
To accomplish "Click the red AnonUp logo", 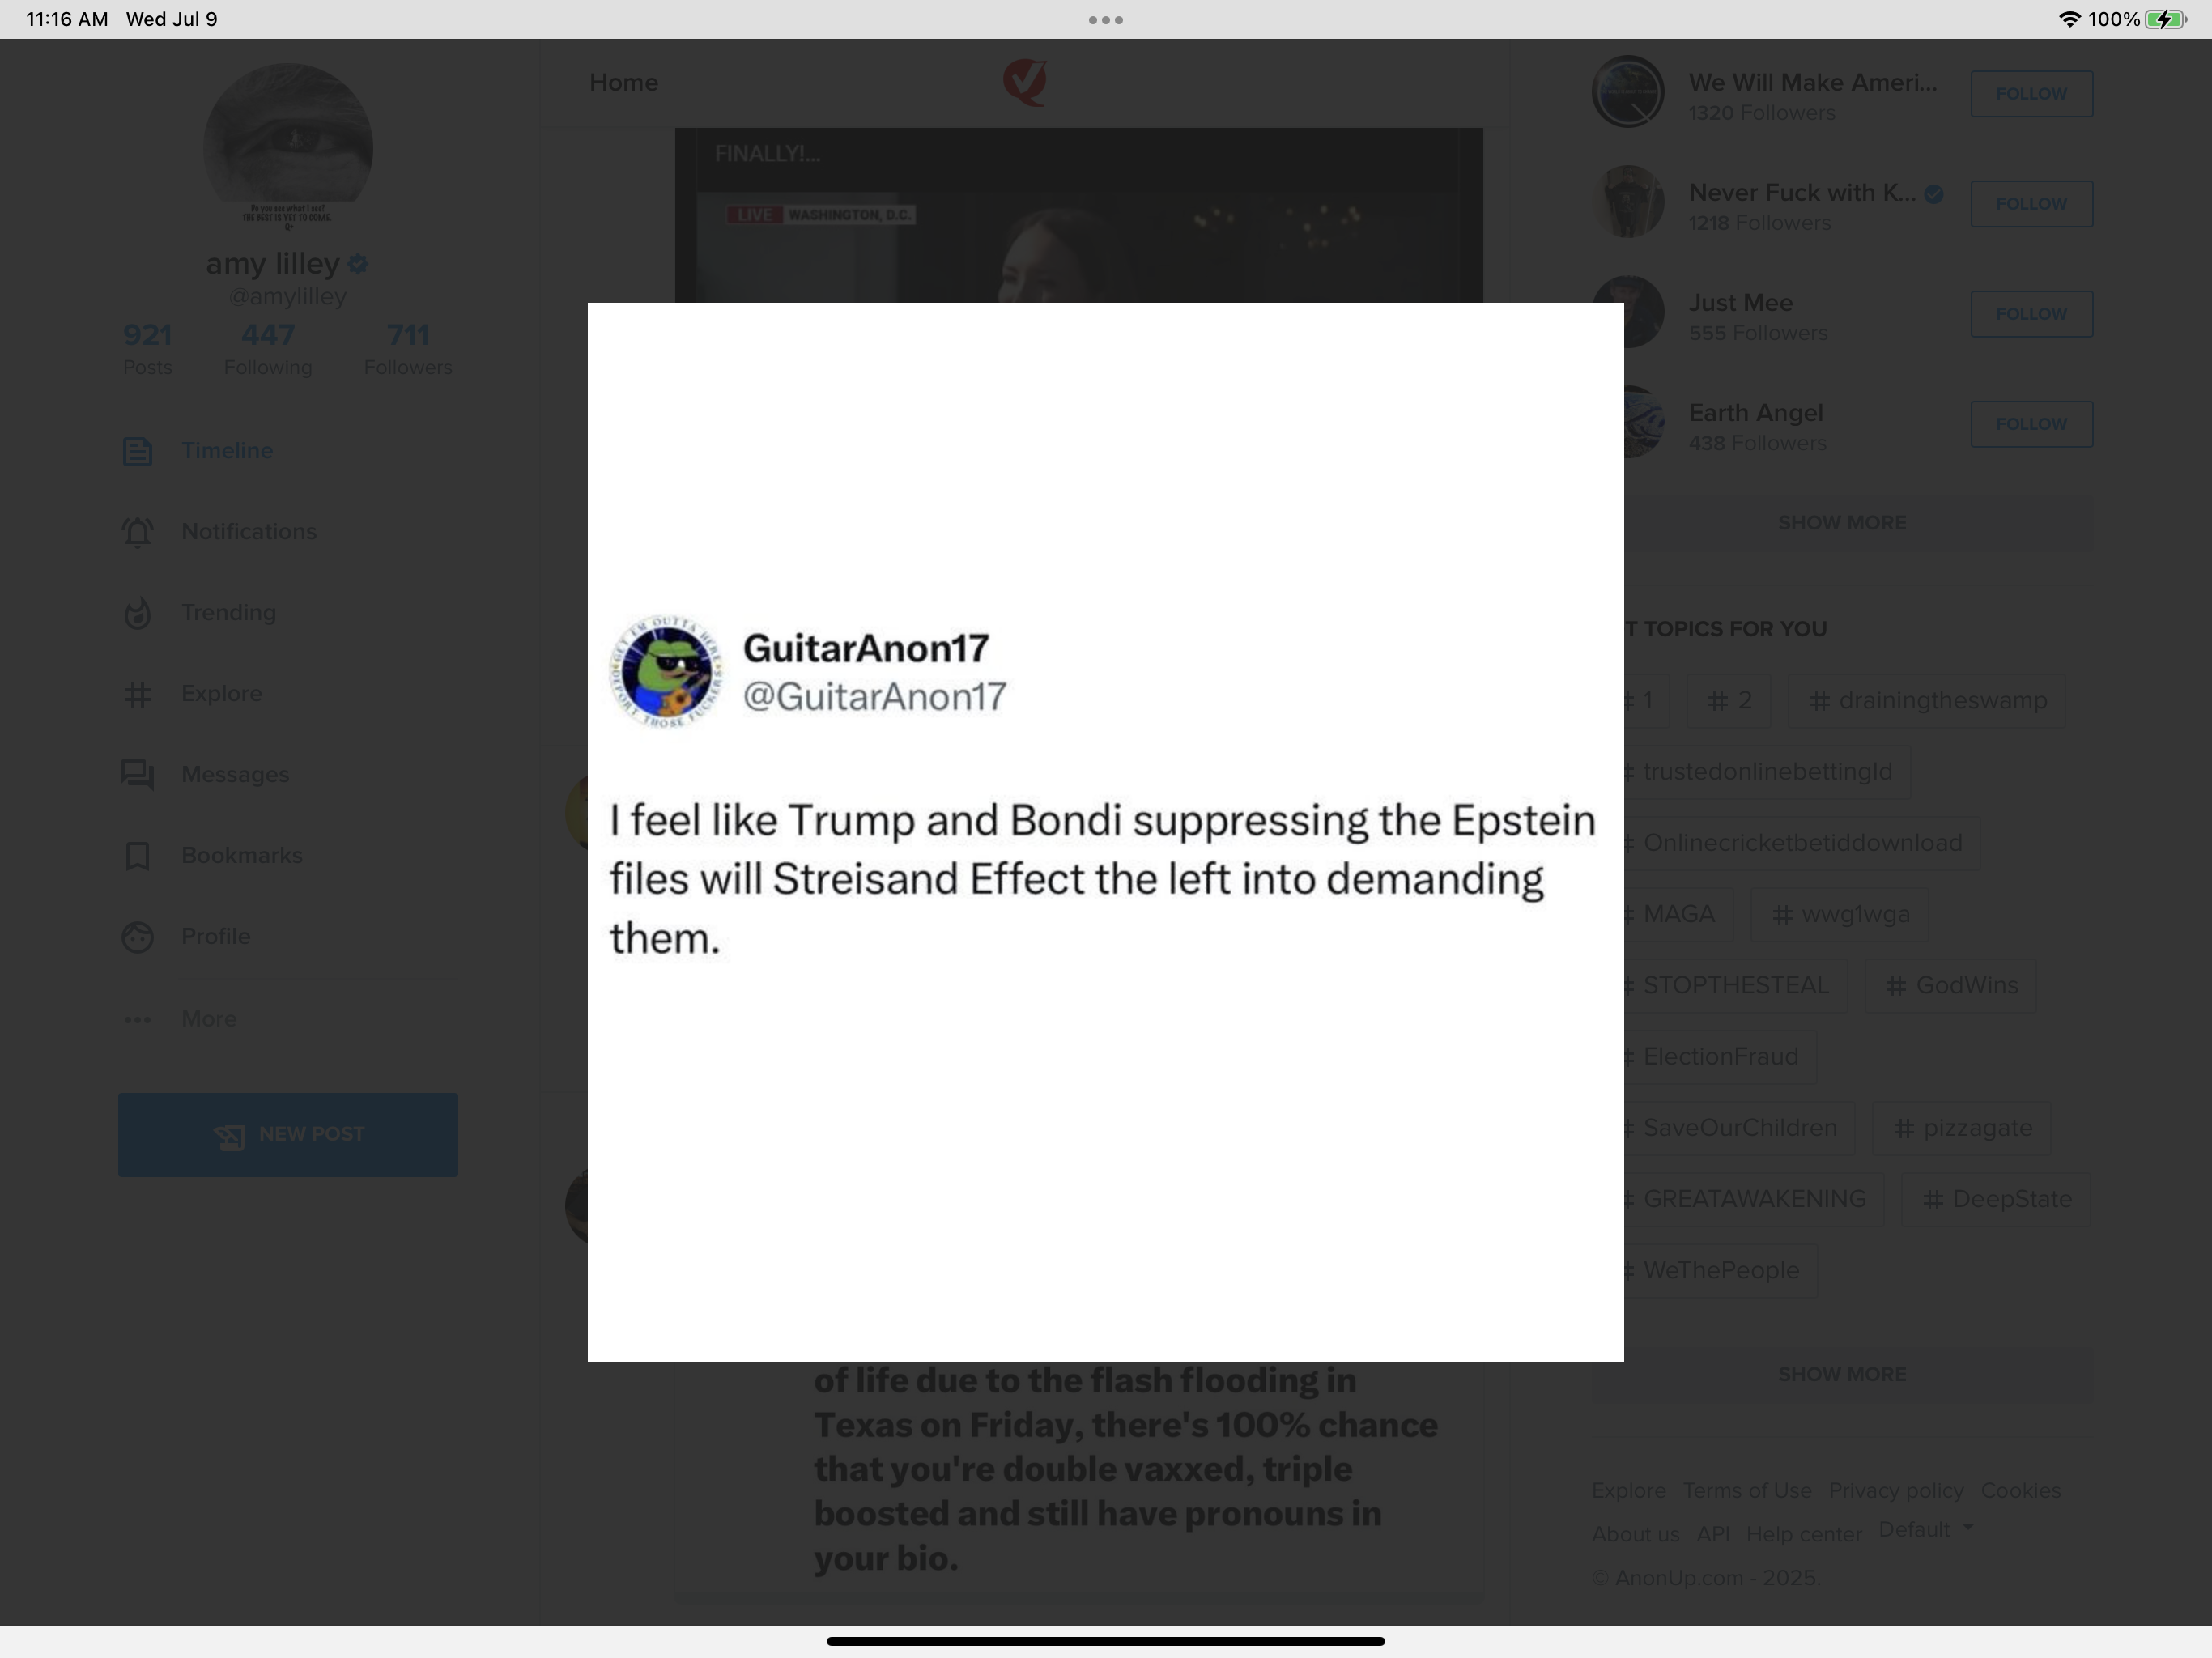I will [x=1025, y=82].
